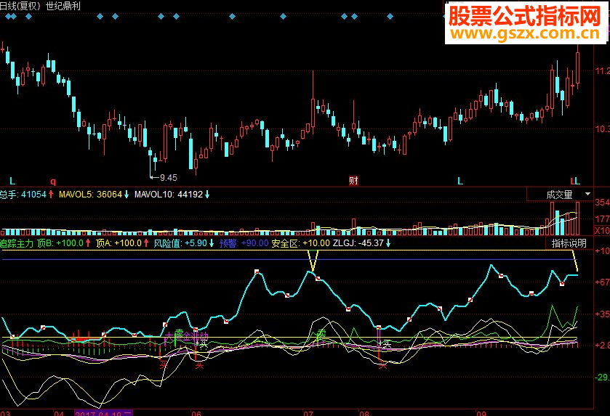610x416 pixels.
Task: Click the highlighted 2017 04 19 date label
Action: tap(103, 413)
